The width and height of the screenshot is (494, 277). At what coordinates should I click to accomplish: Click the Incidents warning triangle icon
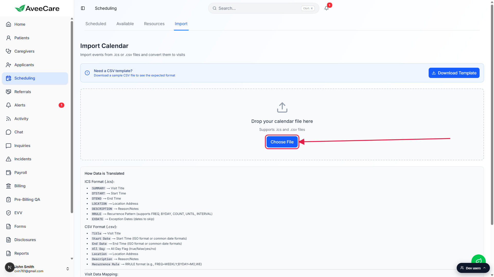[x=8, y=159]
